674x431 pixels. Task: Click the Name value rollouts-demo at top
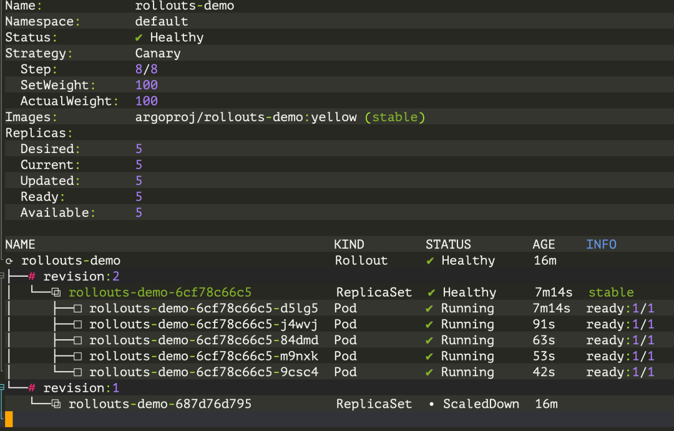pyautogui.click(x=184, y=6)
